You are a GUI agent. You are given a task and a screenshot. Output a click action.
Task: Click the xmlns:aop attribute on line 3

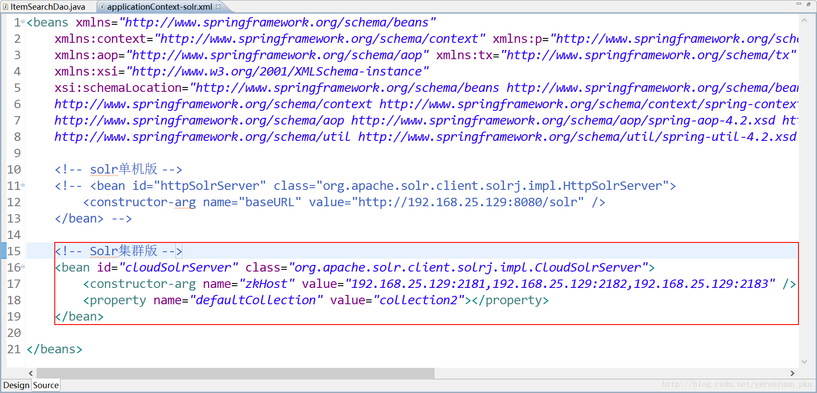coord(242,55)
